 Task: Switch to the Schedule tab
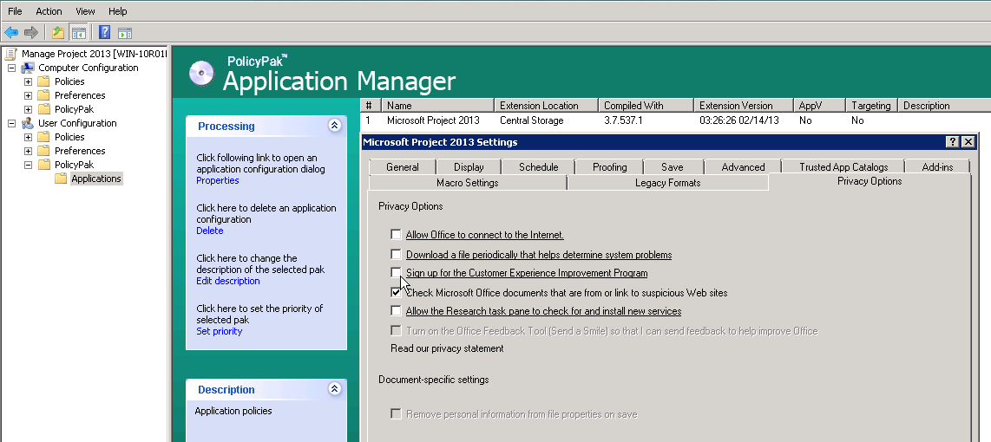tap(539, 166)
